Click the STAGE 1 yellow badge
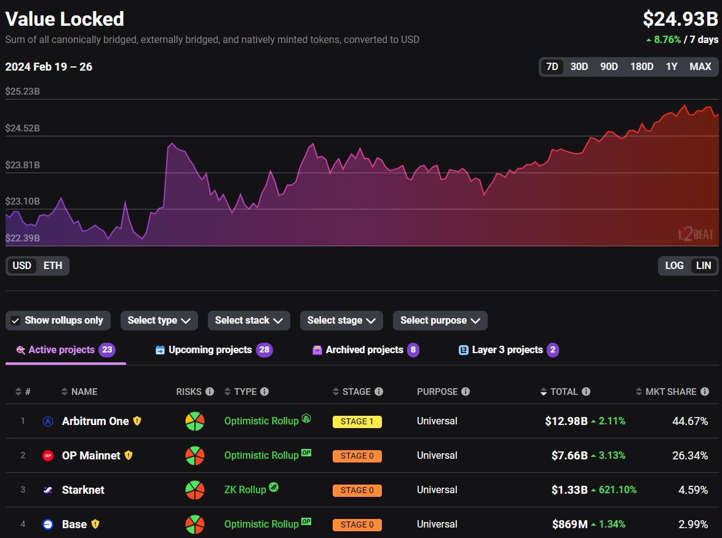This screenshot has height=538, width=722. [357, 422]
